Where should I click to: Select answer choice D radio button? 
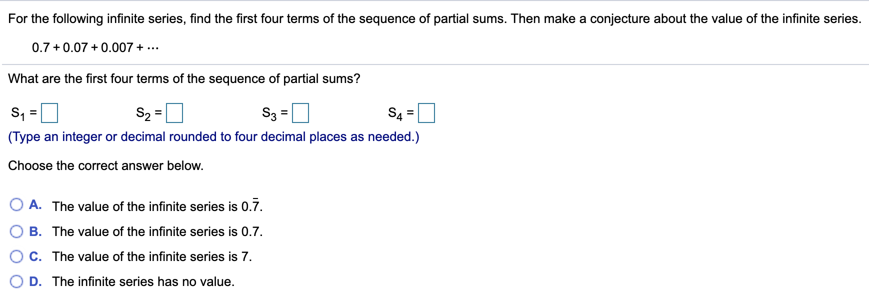coord(16,281)
